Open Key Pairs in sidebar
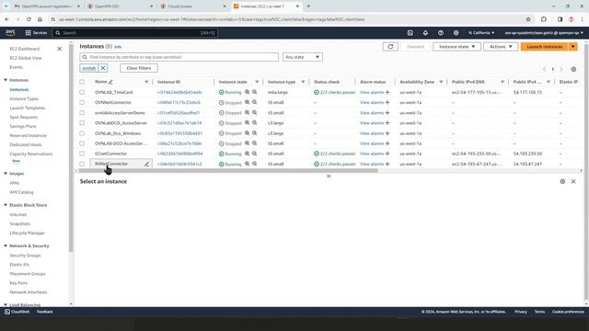 tap(18, 283)
